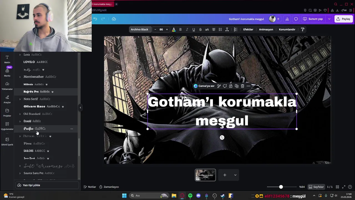Select the Pacifico font

click(x=46, y=129)
